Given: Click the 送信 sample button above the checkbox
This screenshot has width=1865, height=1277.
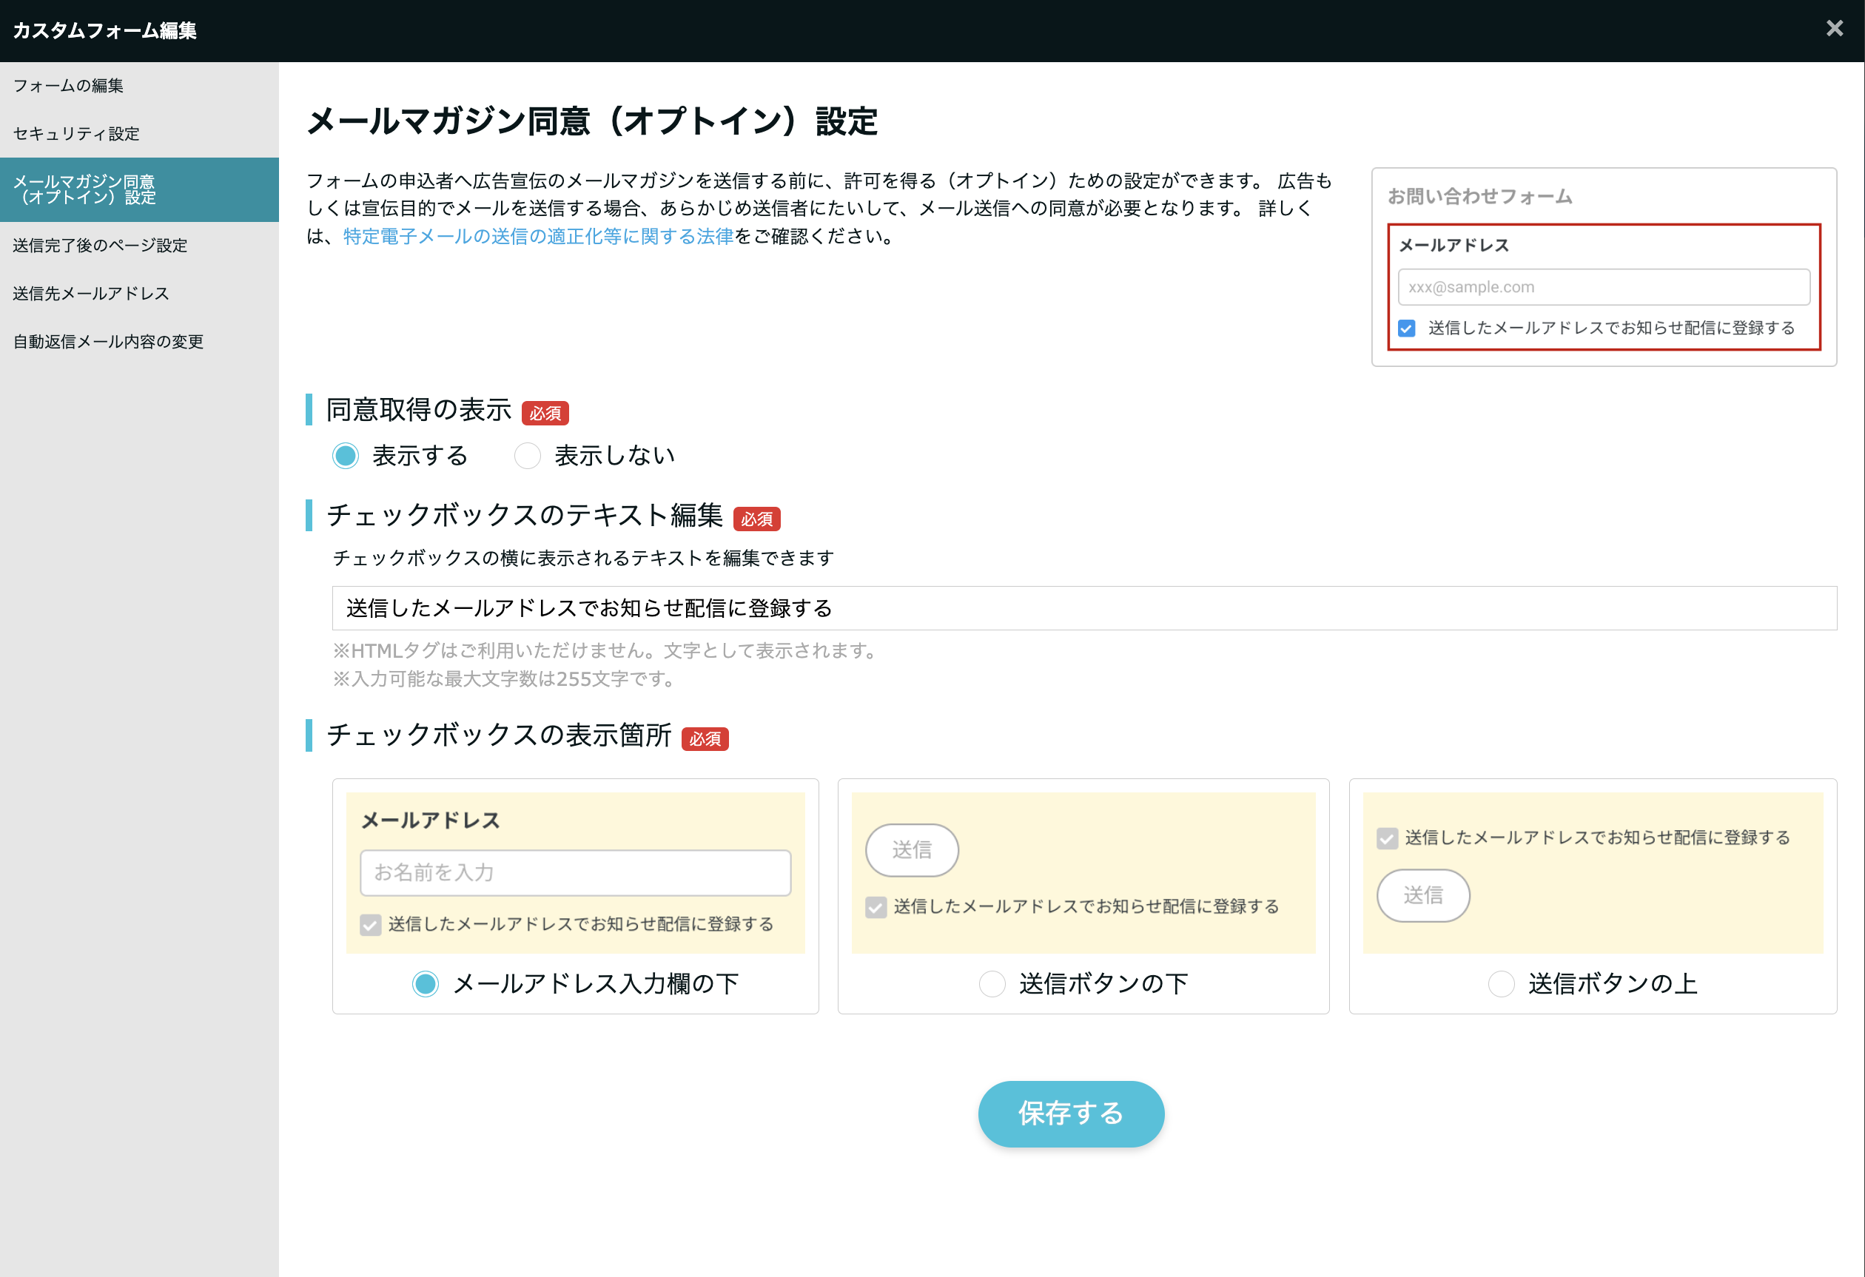Looking at the screenshot, I should [912, 850].
